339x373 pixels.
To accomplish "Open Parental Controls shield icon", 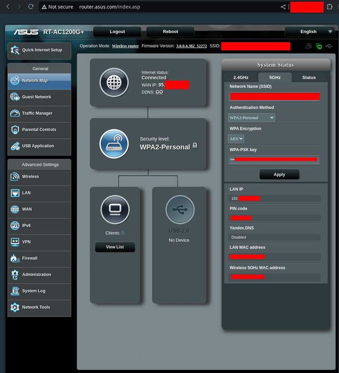I will click(15, 129).
